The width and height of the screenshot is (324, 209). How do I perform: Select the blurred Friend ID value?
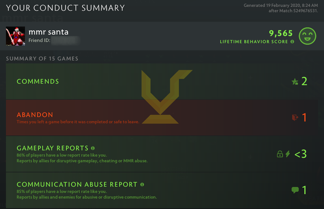65,41
